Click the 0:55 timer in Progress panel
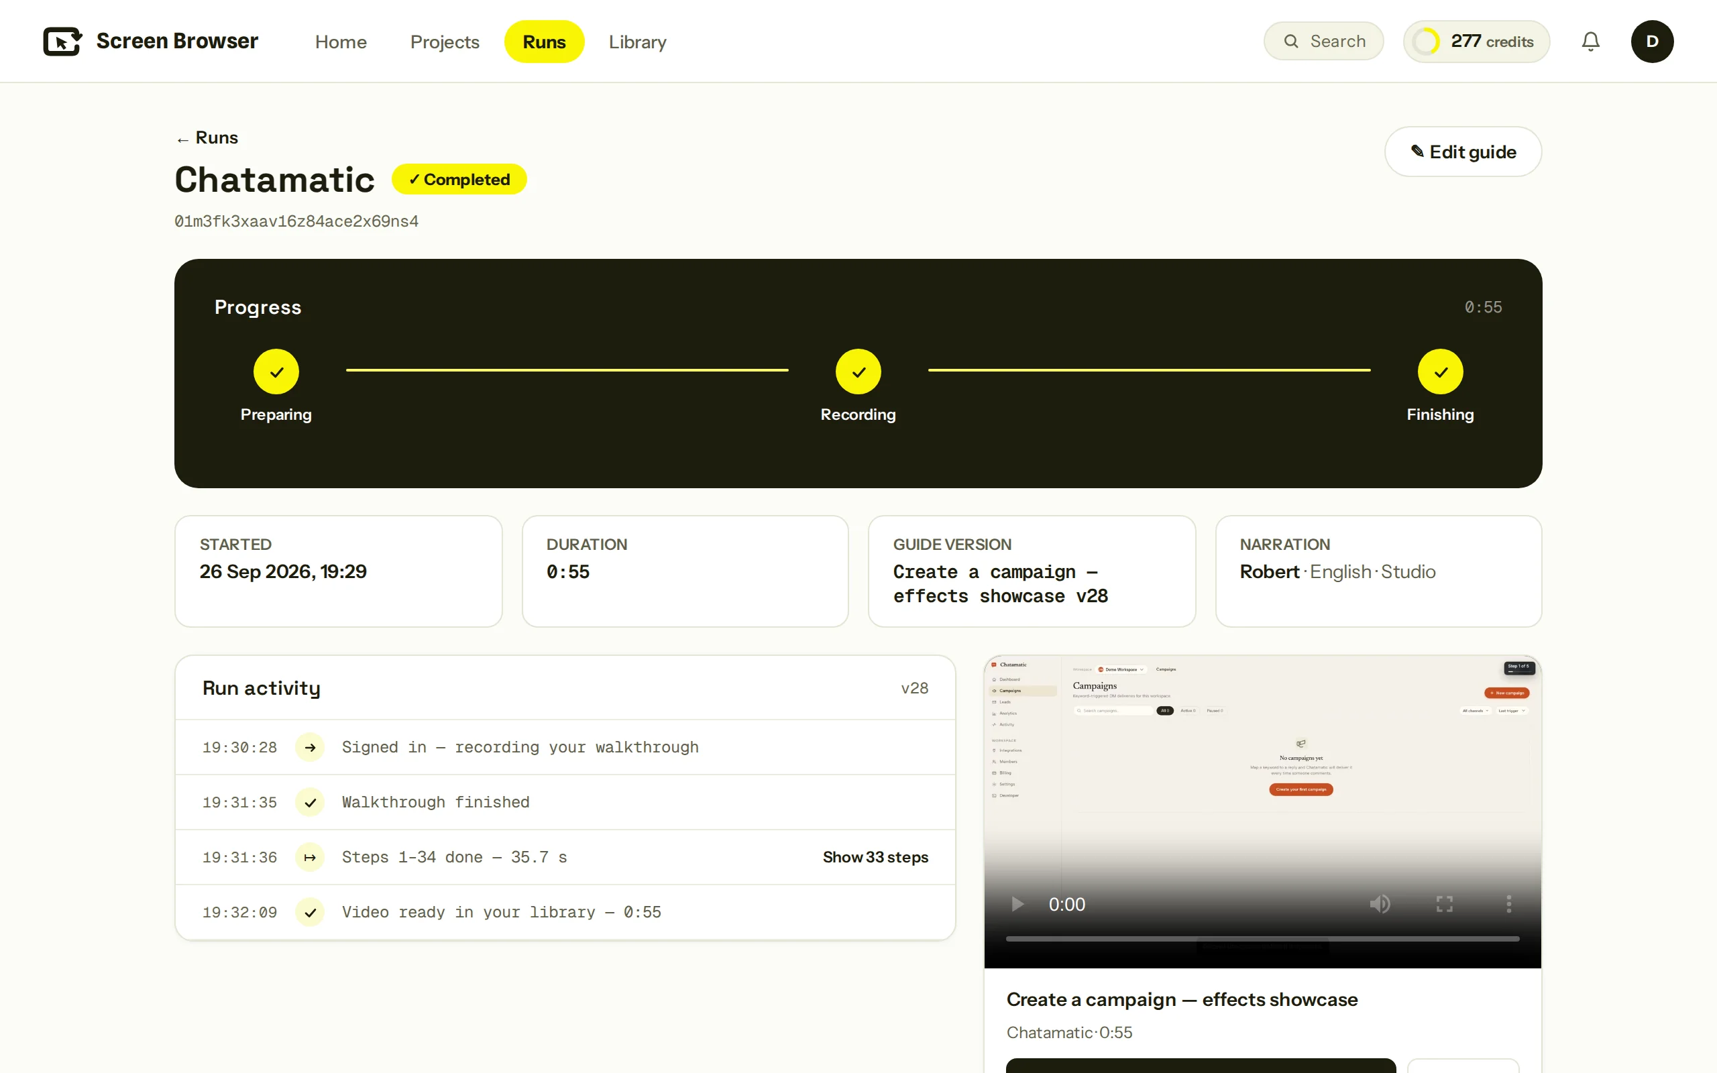1717x1073 pixels. pyautogui.click(x=1483, y=307)
